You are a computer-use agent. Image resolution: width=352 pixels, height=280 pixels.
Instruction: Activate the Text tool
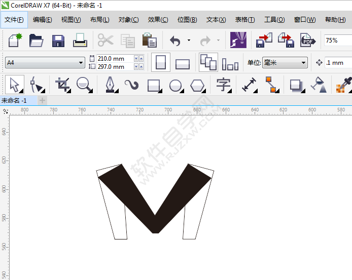223,85
